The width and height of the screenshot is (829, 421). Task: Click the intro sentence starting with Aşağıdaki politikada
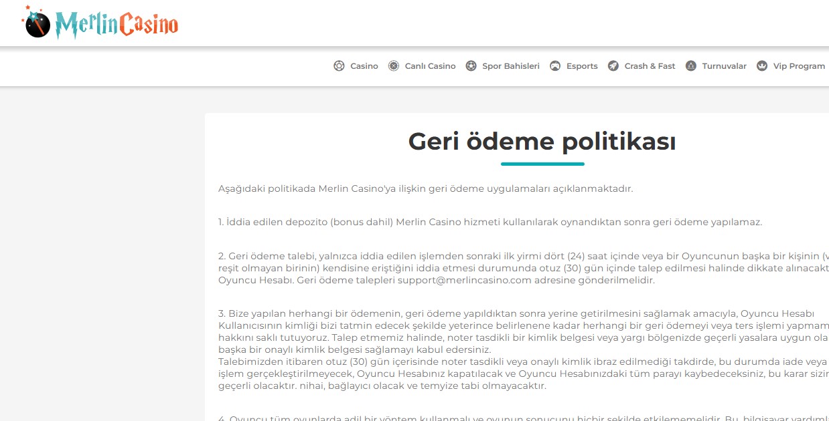point(425,188)
